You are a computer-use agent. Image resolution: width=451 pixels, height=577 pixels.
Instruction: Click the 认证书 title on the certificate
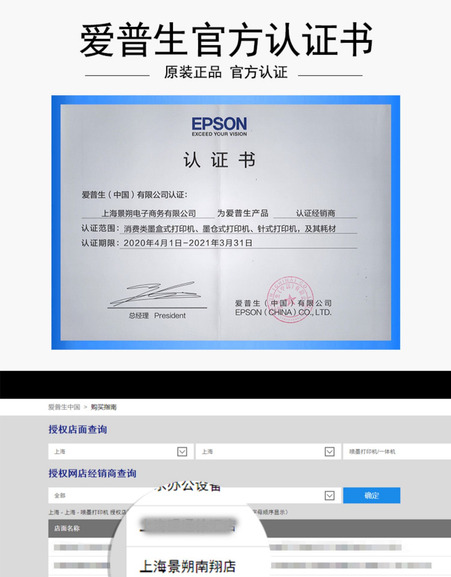219,160
